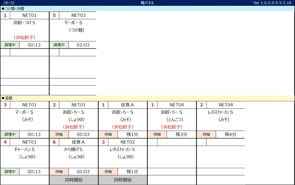
Task: Click 調理中 status on 浜餃・つけS card
Action: click(x=9, y=45)
